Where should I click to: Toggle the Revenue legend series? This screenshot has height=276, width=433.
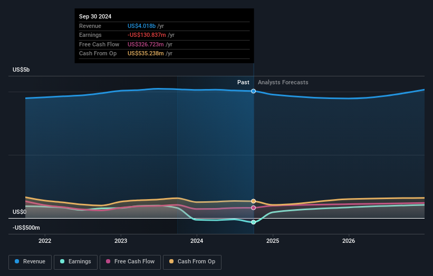coord(30,262)
